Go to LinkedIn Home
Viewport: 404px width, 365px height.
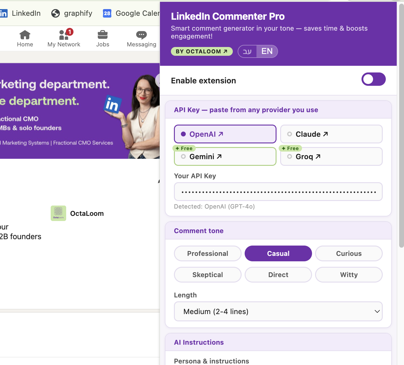[25, 39]
